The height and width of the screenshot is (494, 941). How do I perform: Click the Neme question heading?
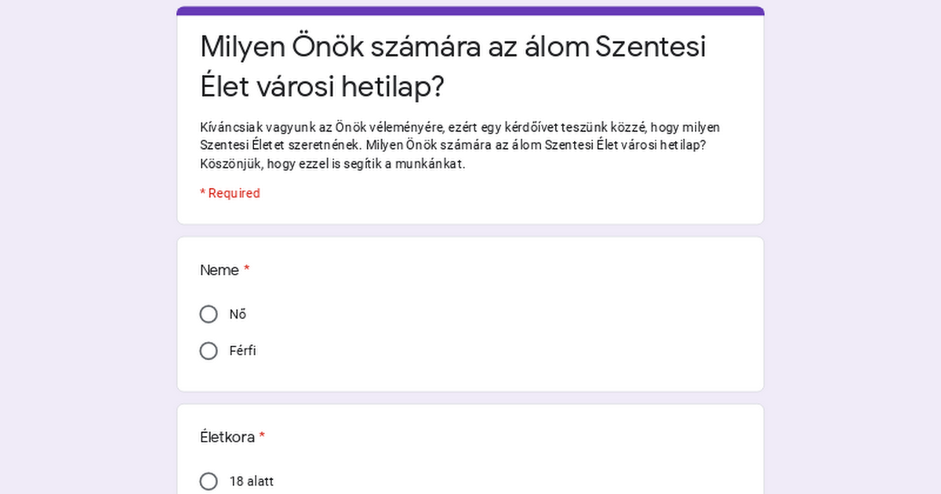pyautogui.click(x=220, y=271)
